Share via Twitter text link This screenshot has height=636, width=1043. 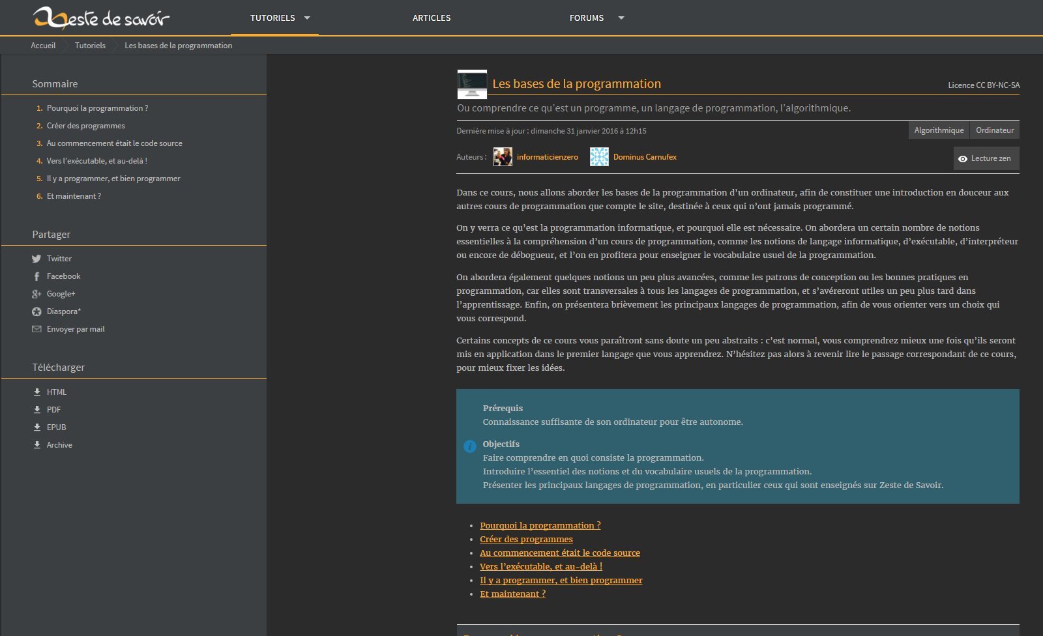pos(59,259)
